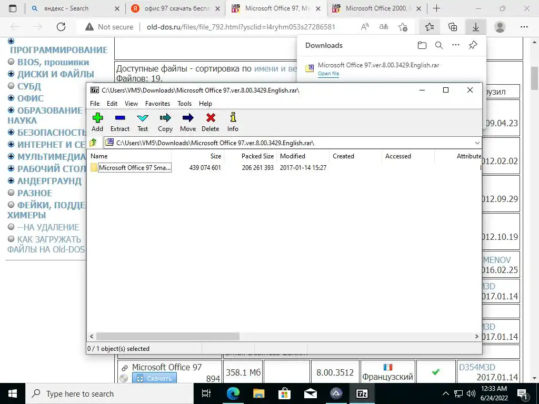Open Windows Start menu
539x404 pixels.
[x=13, y=393]
